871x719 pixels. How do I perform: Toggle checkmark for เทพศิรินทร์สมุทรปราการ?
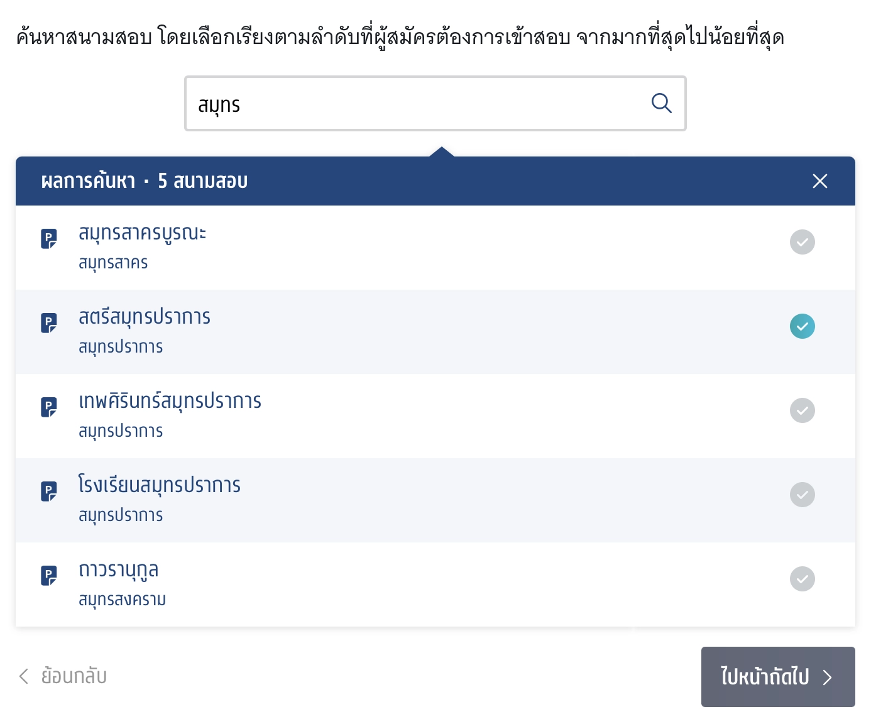802,410
